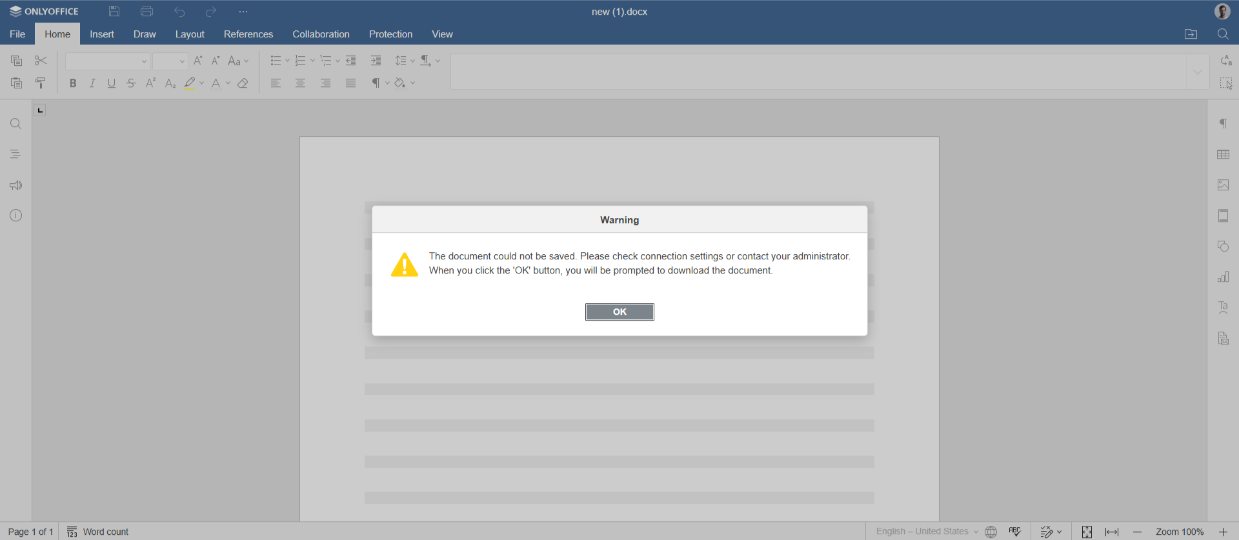The height and width of the screenshot is (540, 1239).
Task: Click the Open file location folder icon
Action: [x=1191, y=34]
